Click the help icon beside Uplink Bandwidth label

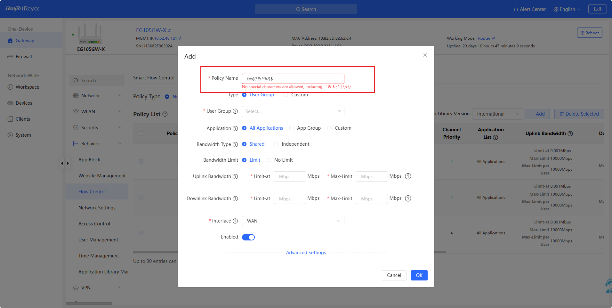(235, 176)
